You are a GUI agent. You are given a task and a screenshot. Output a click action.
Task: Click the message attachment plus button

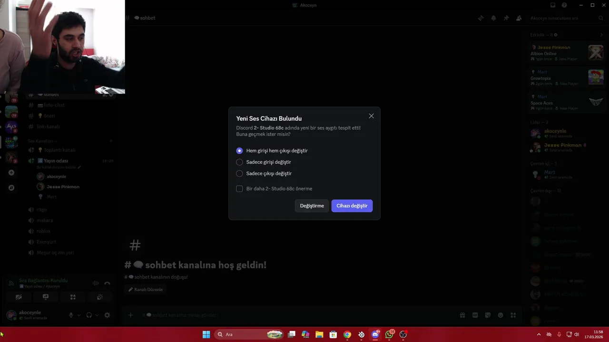point(130,315)
